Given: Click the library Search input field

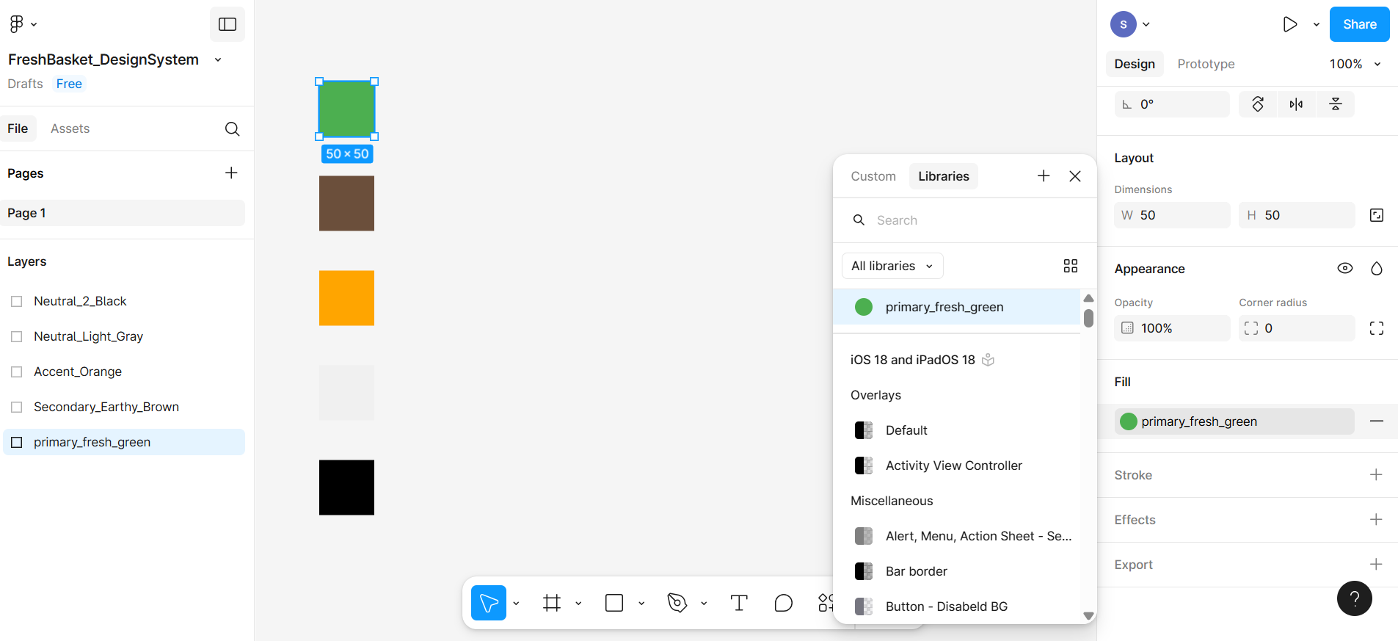Looking at the screenshot, I should tap(969, 220).
